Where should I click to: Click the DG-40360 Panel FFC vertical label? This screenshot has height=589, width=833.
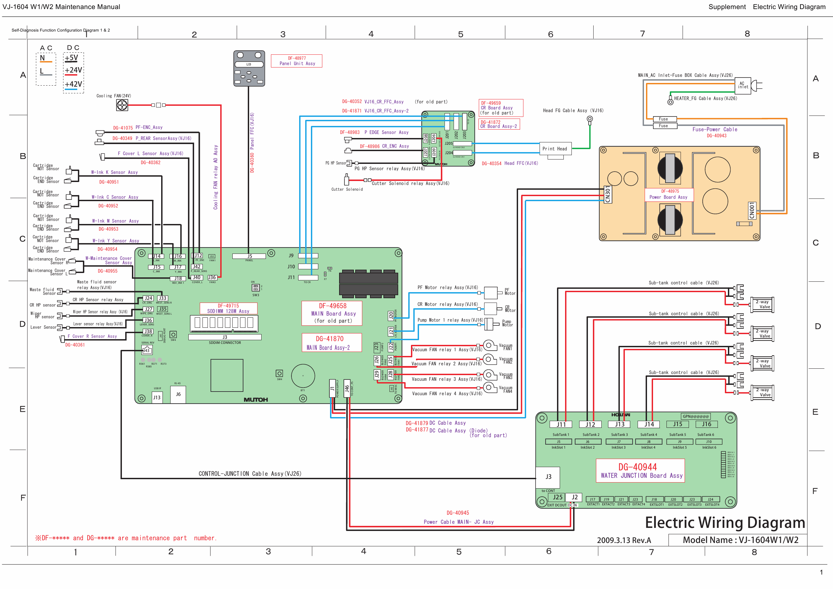click(252, 143)
